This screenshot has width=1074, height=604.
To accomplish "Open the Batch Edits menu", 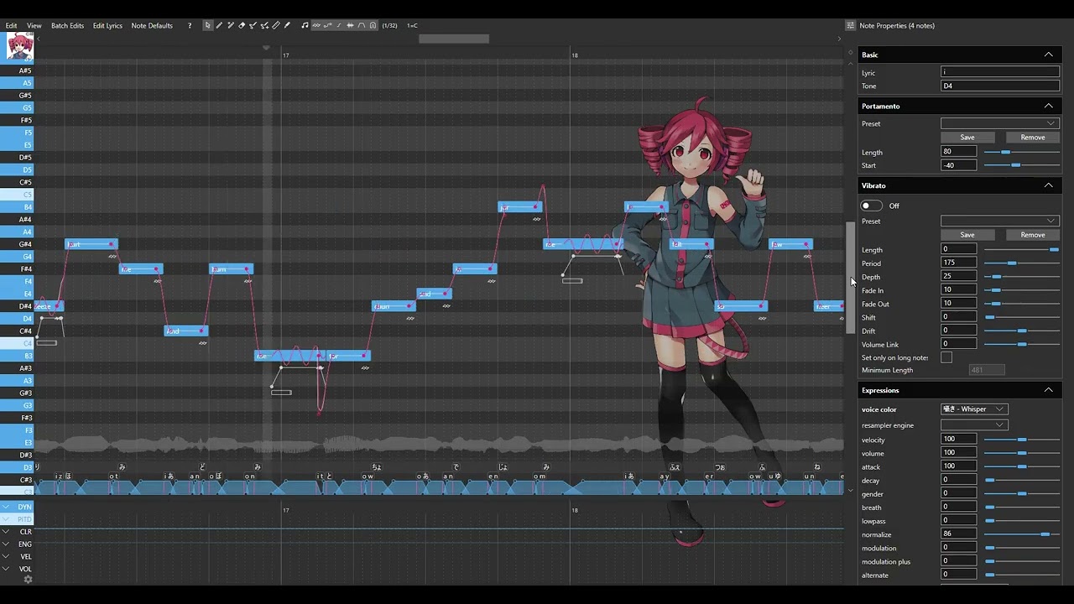I will (x=67, y=25).
